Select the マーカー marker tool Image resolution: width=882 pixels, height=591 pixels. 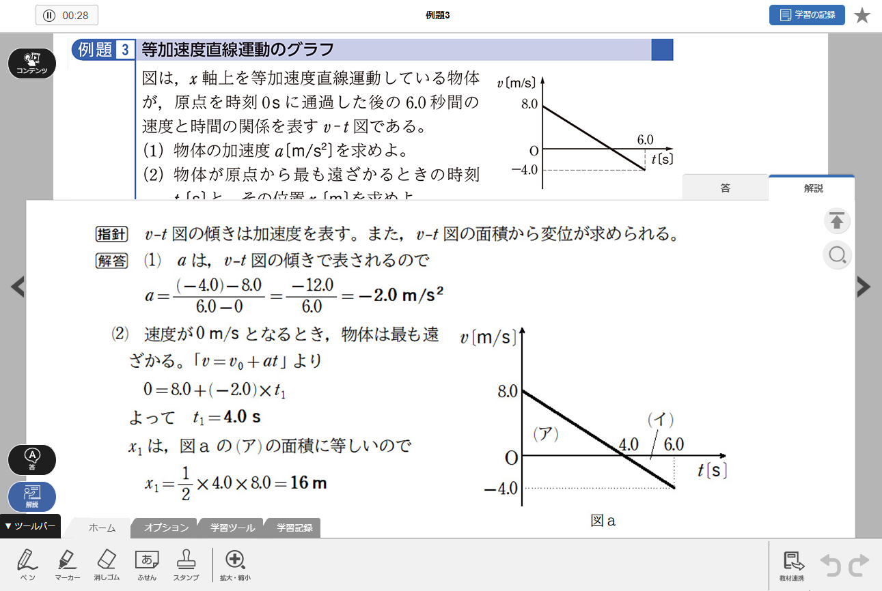(x=67, y=565)
